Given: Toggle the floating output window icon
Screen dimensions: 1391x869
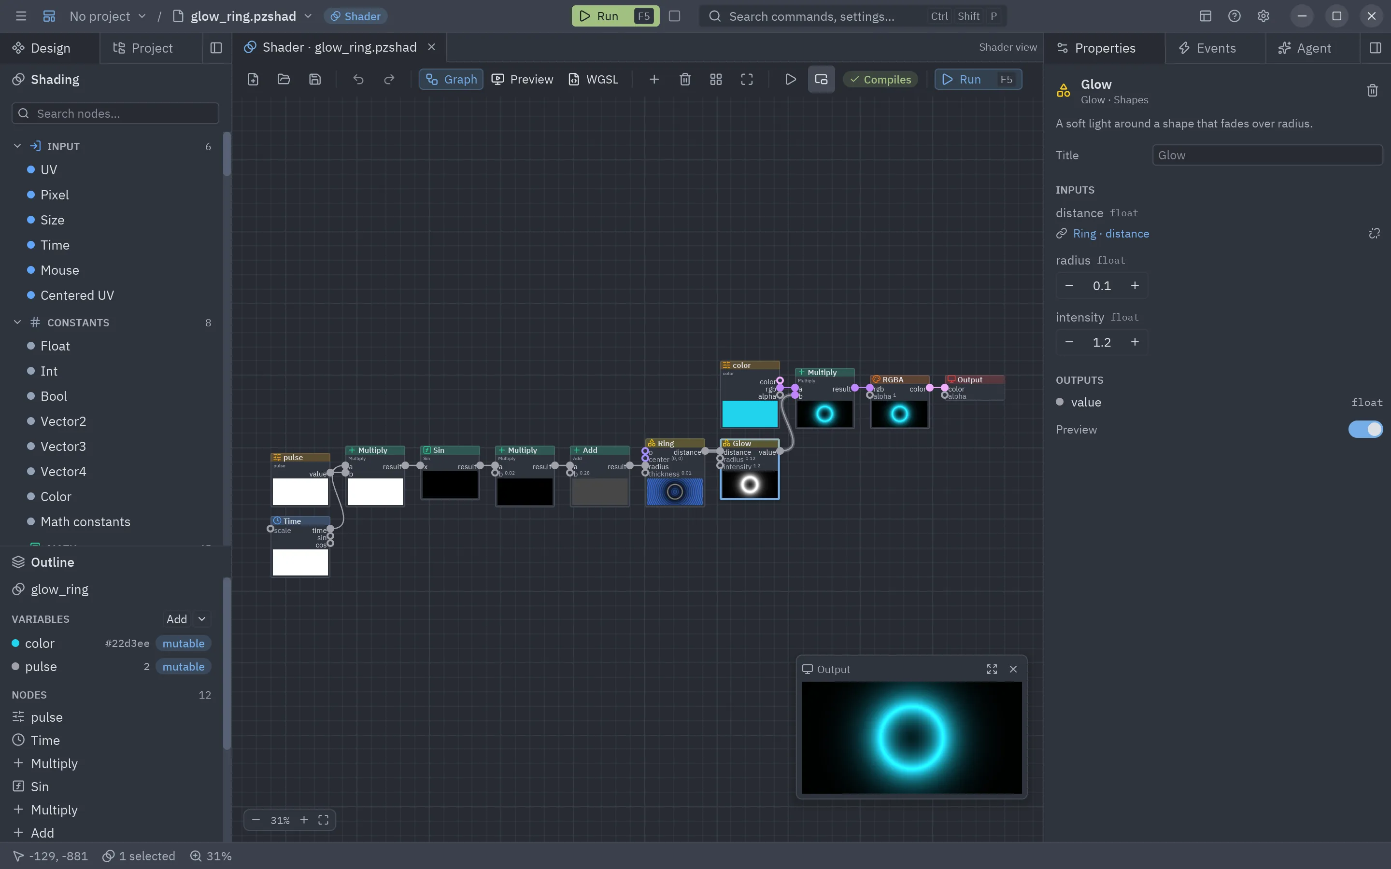Looking at the screenshot, I should click(822, 79).
